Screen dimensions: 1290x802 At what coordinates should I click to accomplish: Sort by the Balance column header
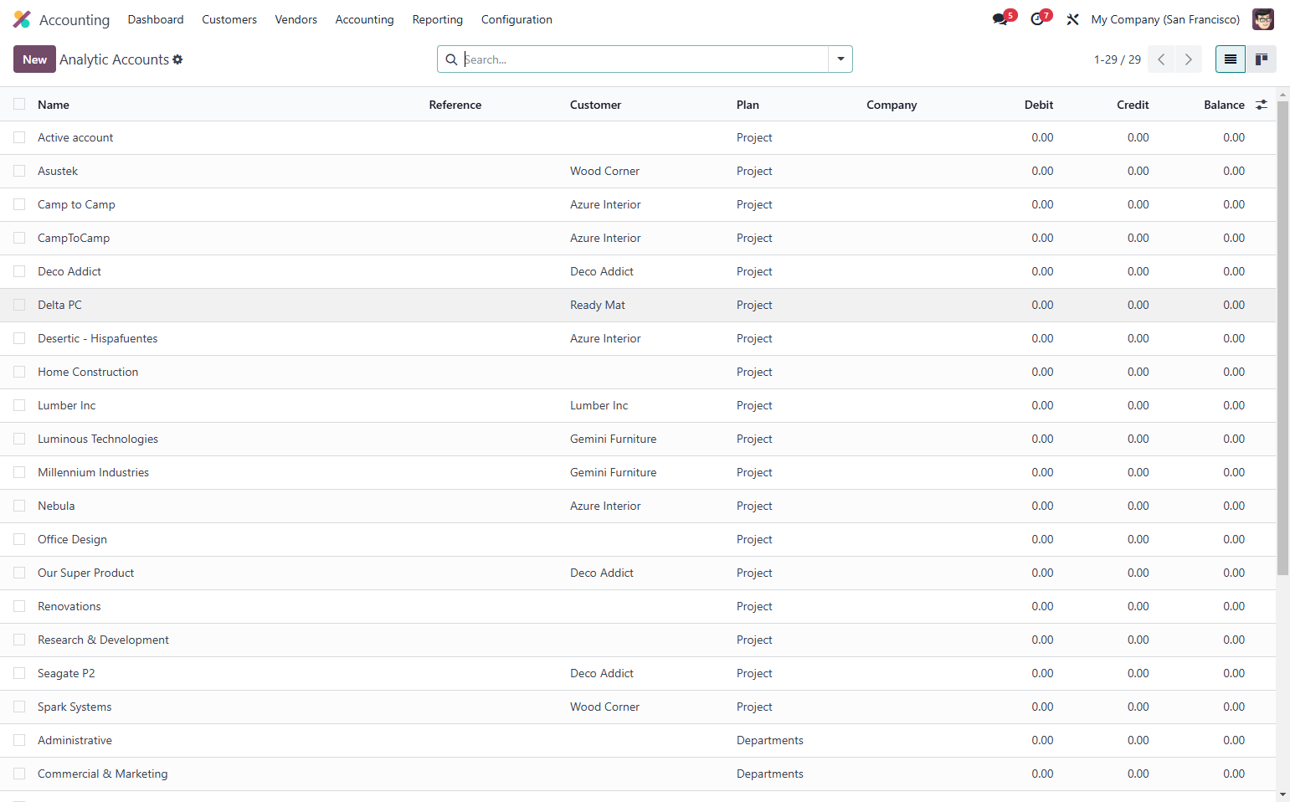point(1224,105)
